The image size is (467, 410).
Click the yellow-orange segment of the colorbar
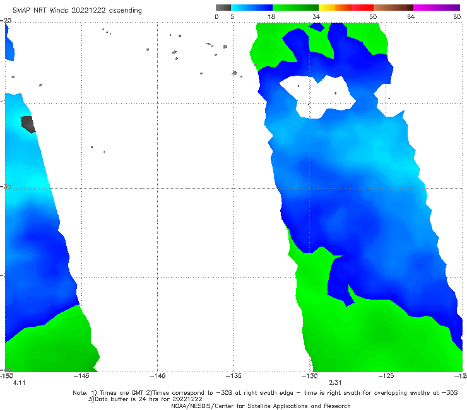[335, 8]
